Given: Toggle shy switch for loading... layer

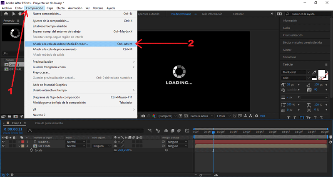Looking at the screenshot, I should 115,142.
